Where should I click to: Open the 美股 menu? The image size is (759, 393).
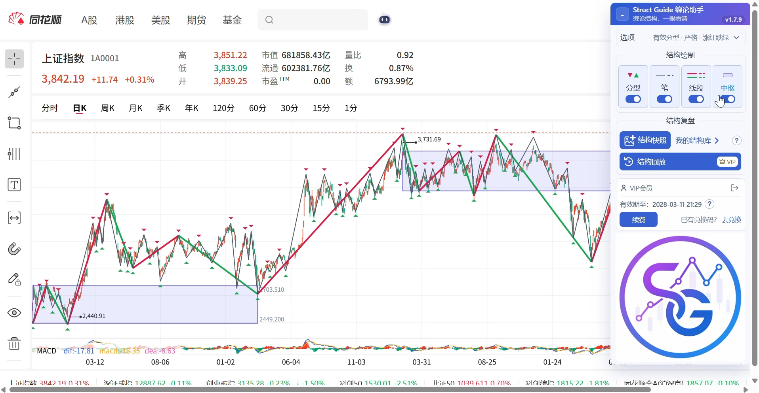click(x=160, y=20)
